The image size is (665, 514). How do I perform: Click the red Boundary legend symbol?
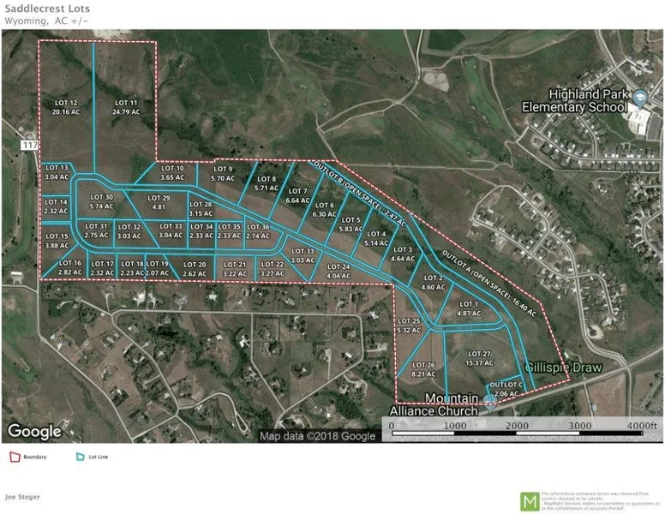point(15,457)
